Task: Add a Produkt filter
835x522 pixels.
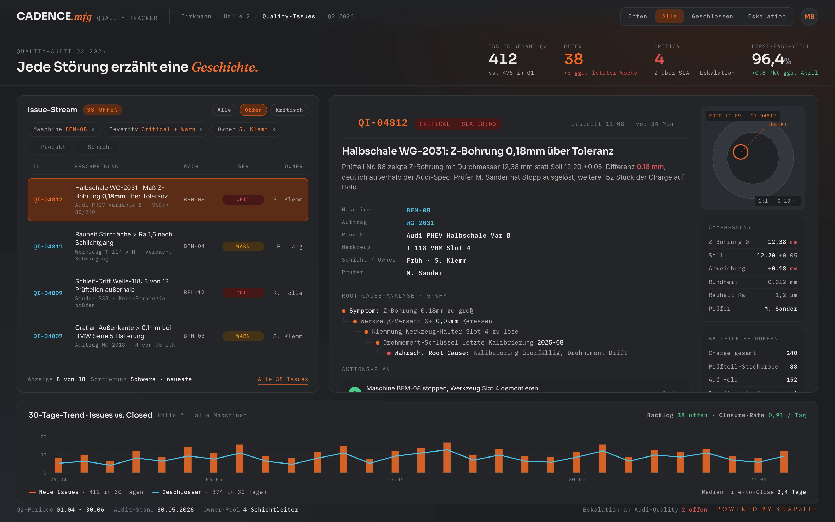Action: (x=49, y=147)
